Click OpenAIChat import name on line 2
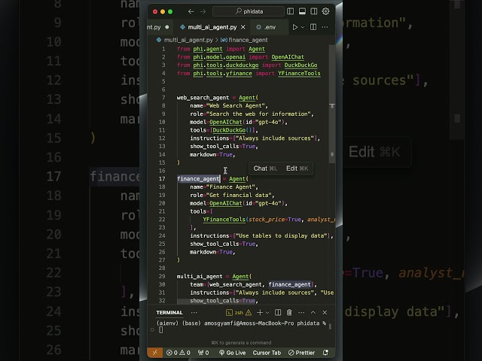 pos(288,57)
